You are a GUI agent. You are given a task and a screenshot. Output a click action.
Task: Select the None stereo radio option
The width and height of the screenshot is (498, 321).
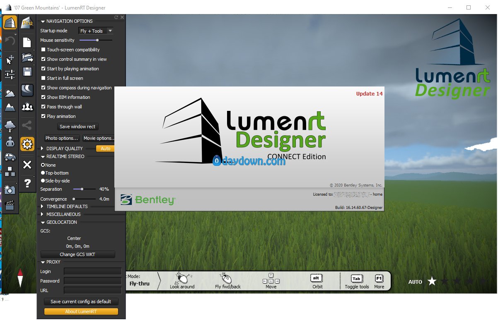coord(43,165)
